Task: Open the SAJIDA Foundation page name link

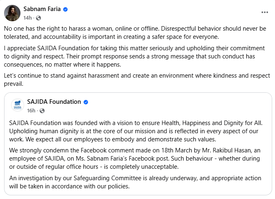Action: pos(54,102)
